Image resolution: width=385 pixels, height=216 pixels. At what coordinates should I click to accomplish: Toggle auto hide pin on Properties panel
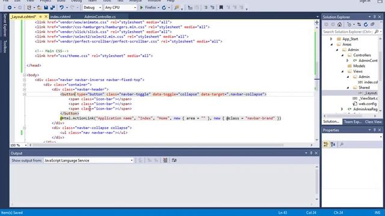pyautogui.click(x=374, y=130)
